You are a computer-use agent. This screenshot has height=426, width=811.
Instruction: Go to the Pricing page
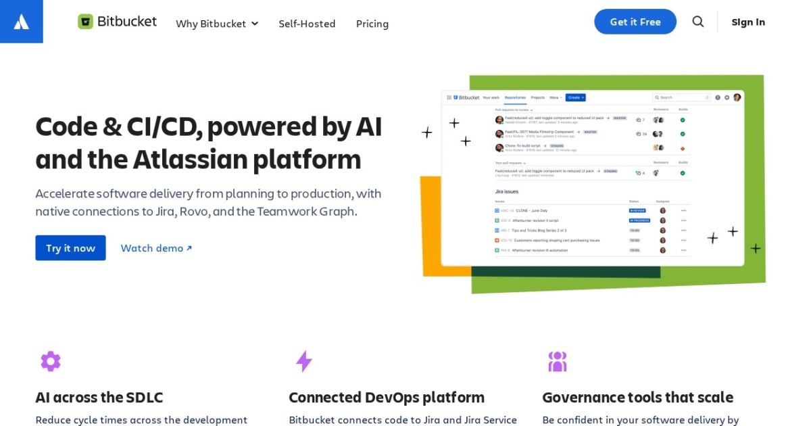372,24
